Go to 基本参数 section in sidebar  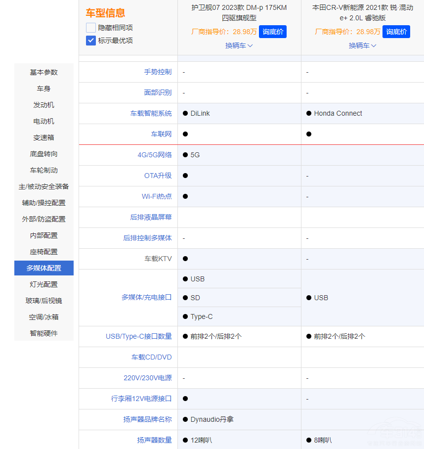point(44,72)
